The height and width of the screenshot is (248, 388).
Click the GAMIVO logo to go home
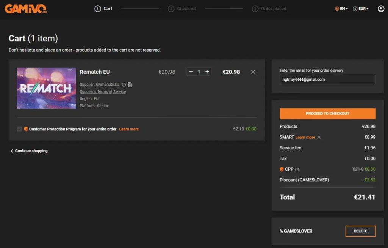(26, 9)
